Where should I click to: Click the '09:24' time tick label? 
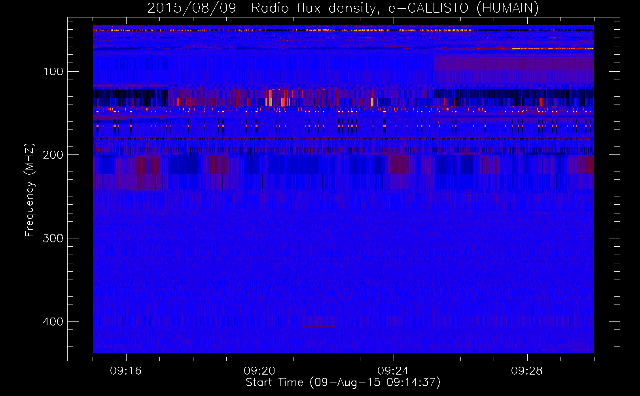(393, 371)
